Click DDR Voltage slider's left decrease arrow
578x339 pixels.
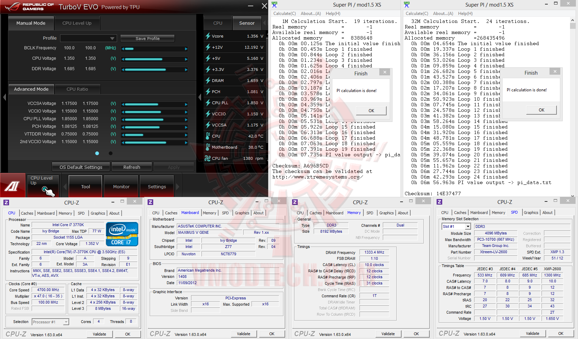click(x=123, y=70)
